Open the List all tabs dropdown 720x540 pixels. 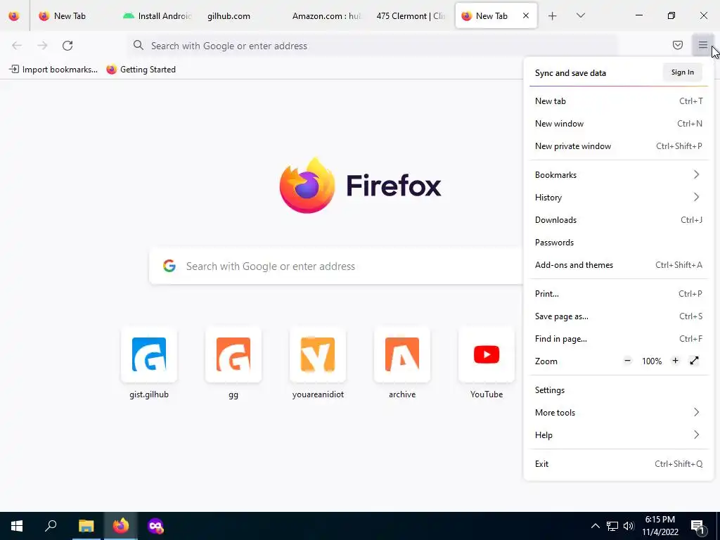[x=580, y=15]
